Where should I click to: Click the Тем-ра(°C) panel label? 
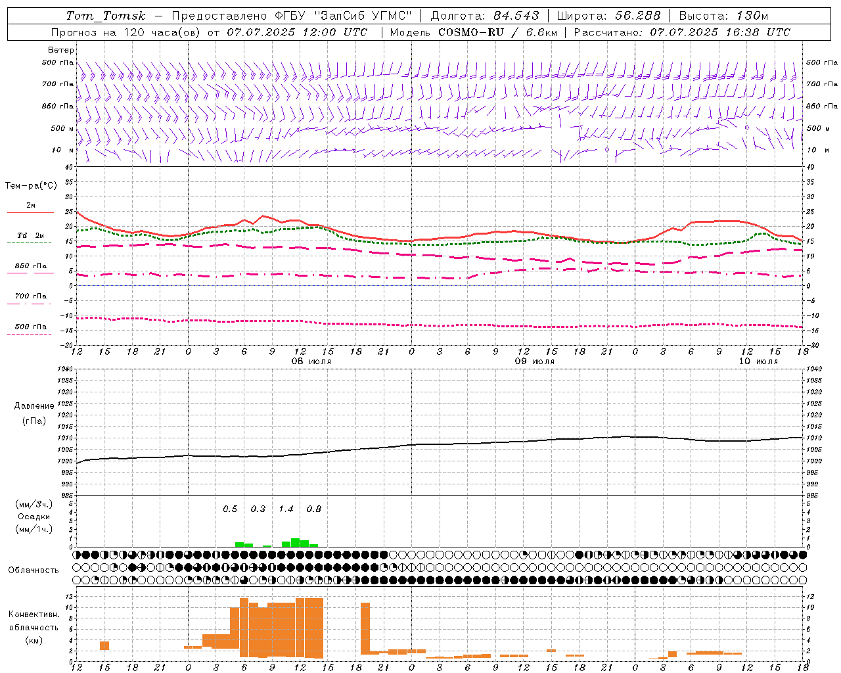31,186
